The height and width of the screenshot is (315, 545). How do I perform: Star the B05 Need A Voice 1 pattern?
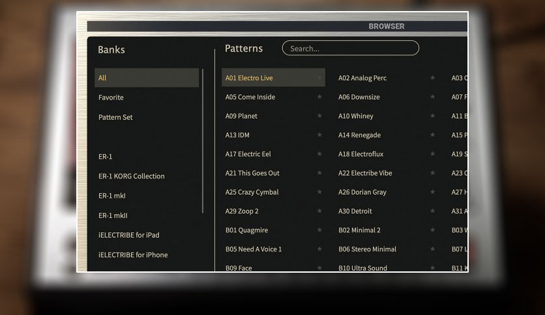click(319, 249)
